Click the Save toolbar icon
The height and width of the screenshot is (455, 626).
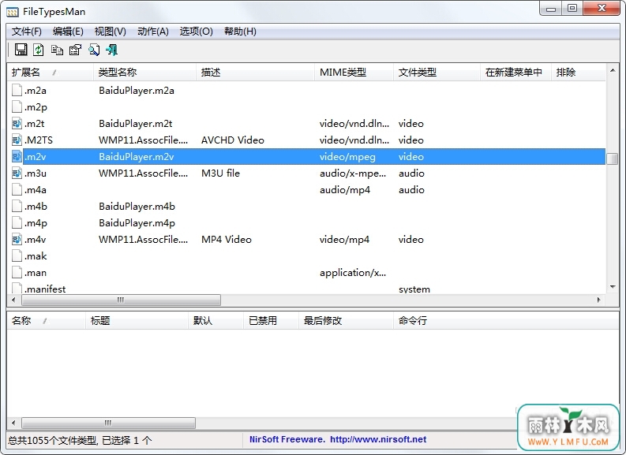(x=21, y=50)
